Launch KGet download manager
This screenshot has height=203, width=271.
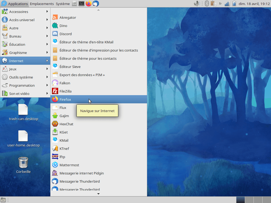point(99,132)
